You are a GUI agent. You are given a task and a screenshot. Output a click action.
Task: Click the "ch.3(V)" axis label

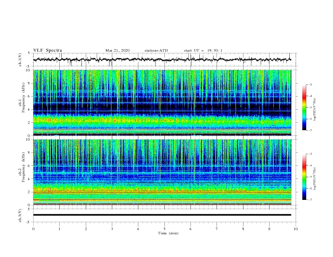click(x=20, y=215)
